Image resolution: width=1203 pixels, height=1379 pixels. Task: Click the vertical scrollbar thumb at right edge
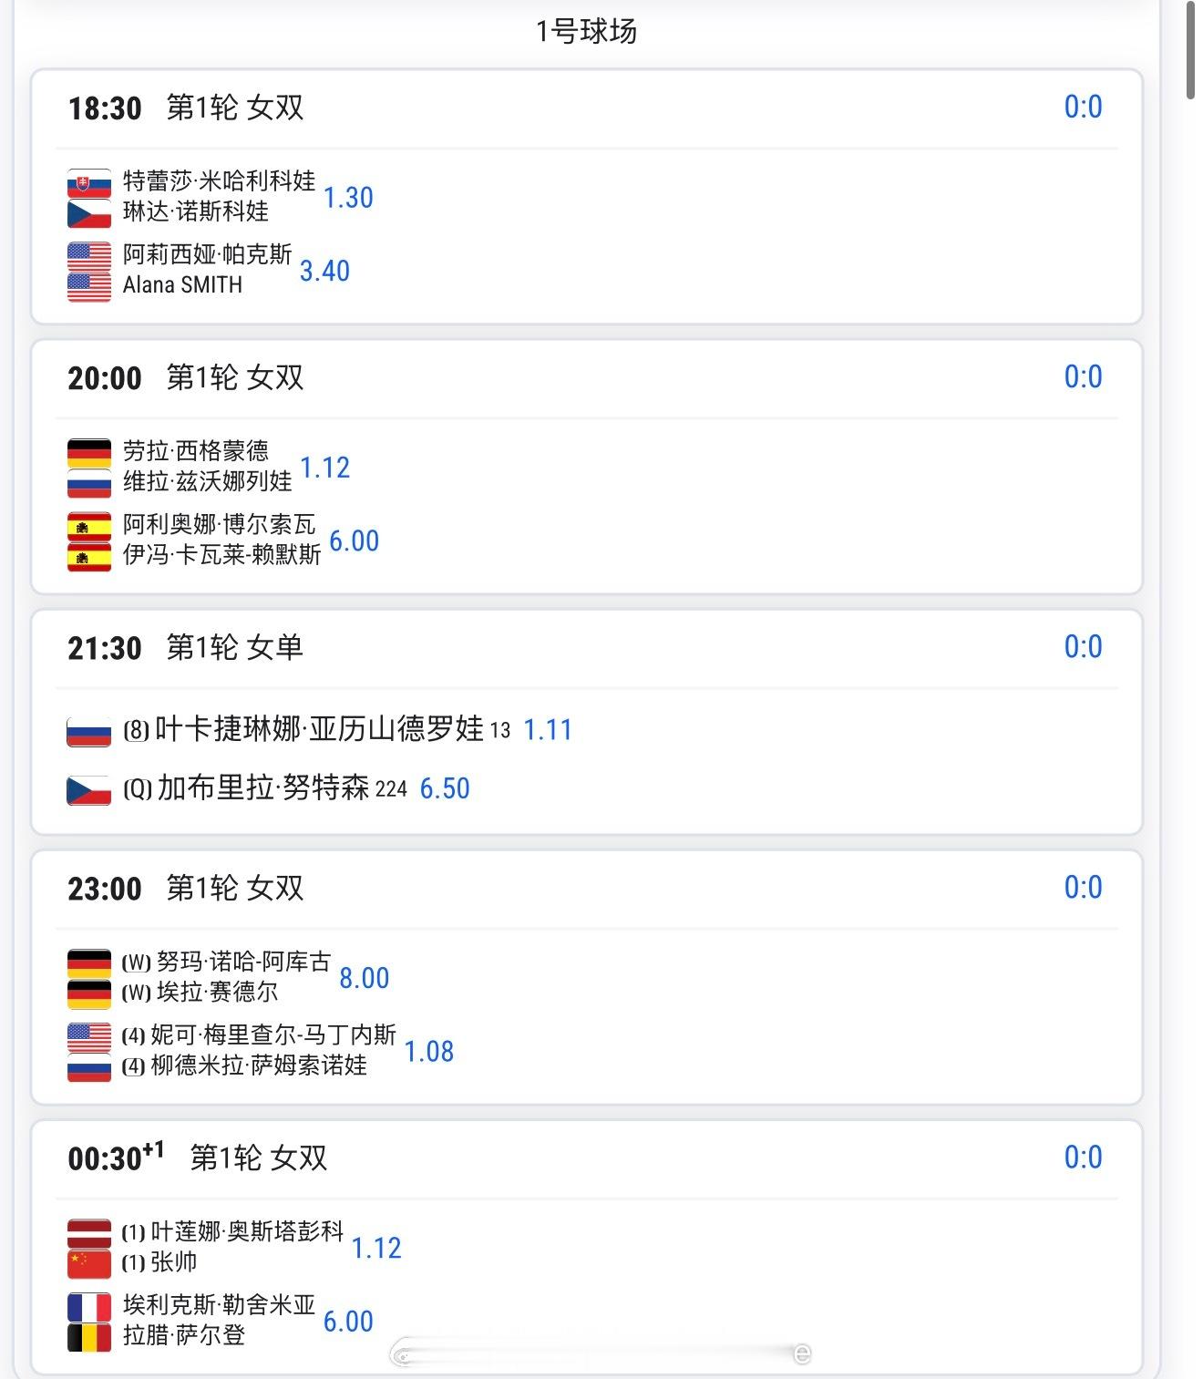coord(1190,50)
